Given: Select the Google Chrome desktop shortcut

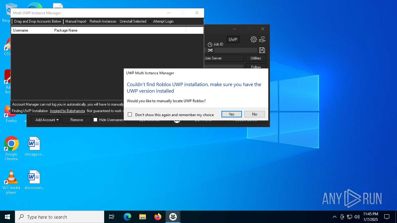Looking at the screenshot, I should (x=11, y=149).
